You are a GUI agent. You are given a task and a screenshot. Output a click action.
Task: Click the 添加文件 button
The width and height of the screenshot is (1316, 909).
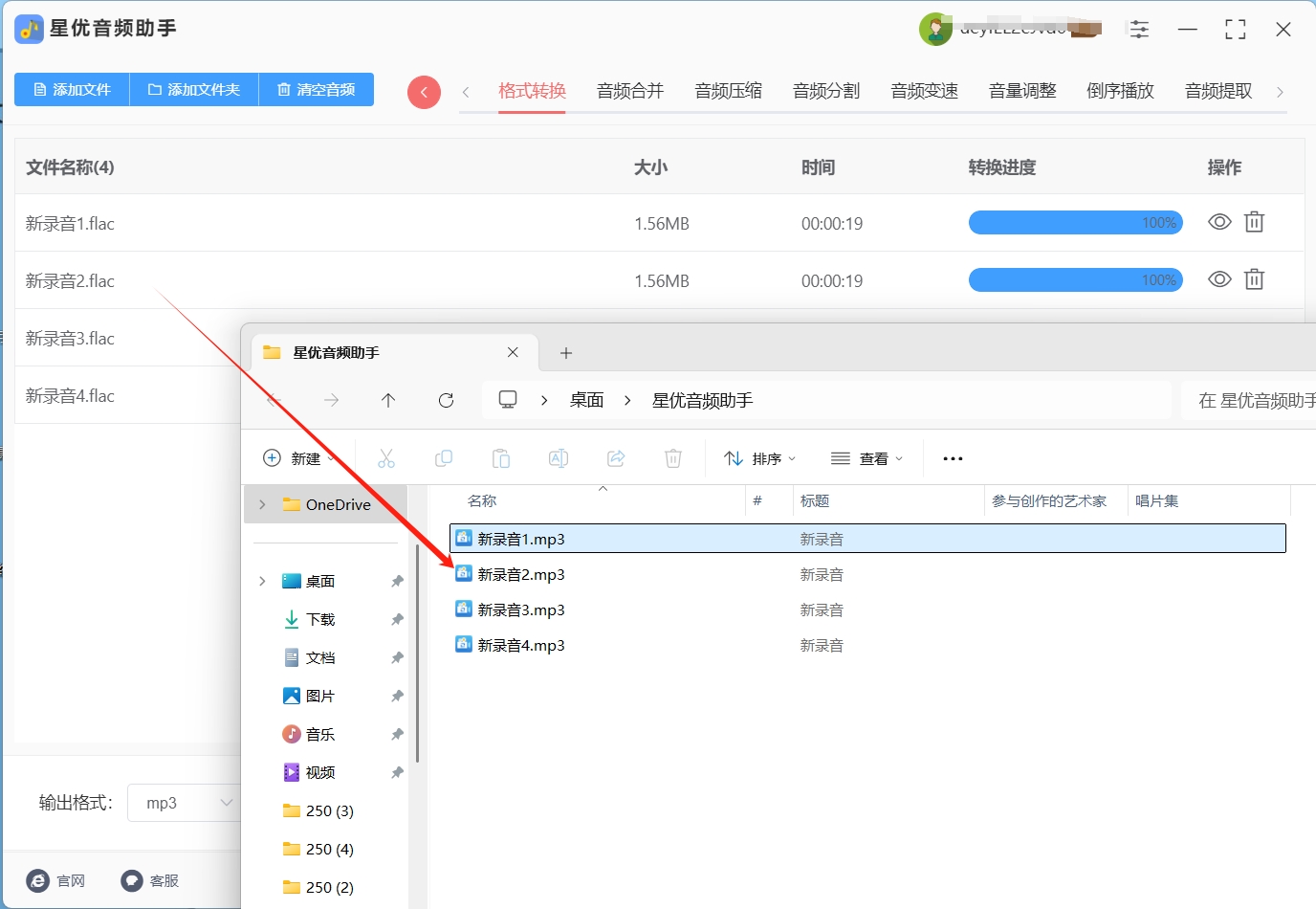(x=72, y=90)
